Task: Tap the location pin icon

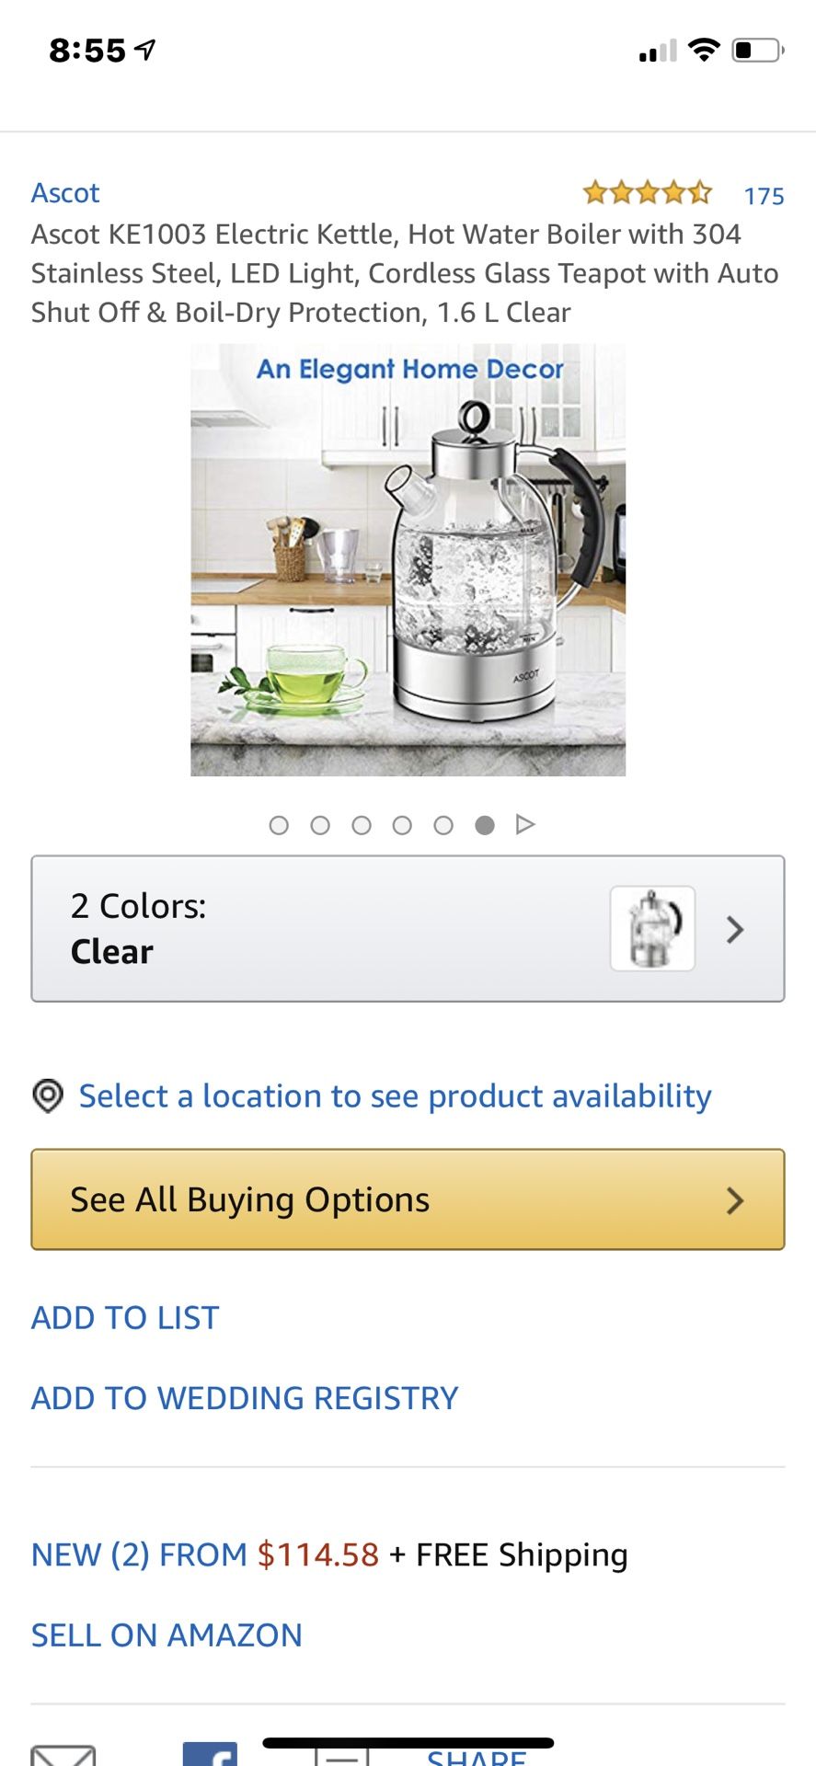Action: click(48, 1095)
